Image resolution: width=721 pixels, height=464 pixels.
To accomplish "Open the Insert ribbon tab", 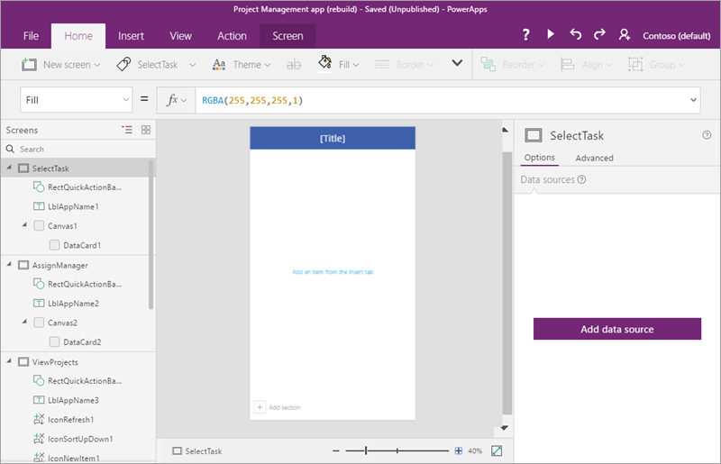I will 131,36.
